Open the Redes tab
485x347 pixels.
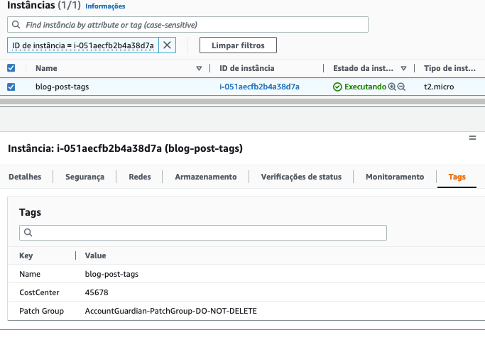click(140, 177)
